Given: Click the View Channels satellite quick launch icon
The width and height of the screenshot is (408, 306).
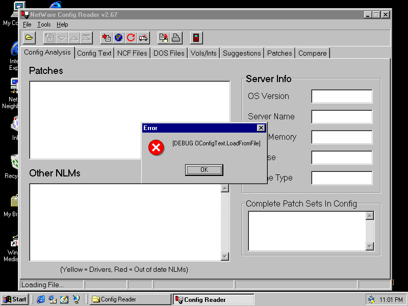Looking at the screenshot, I should tap(76, 299).
